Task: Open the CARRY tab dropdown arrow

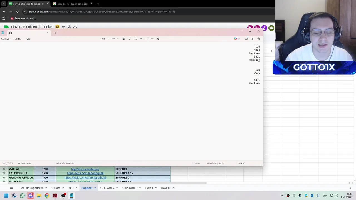Action: click(x=63, y=188)
